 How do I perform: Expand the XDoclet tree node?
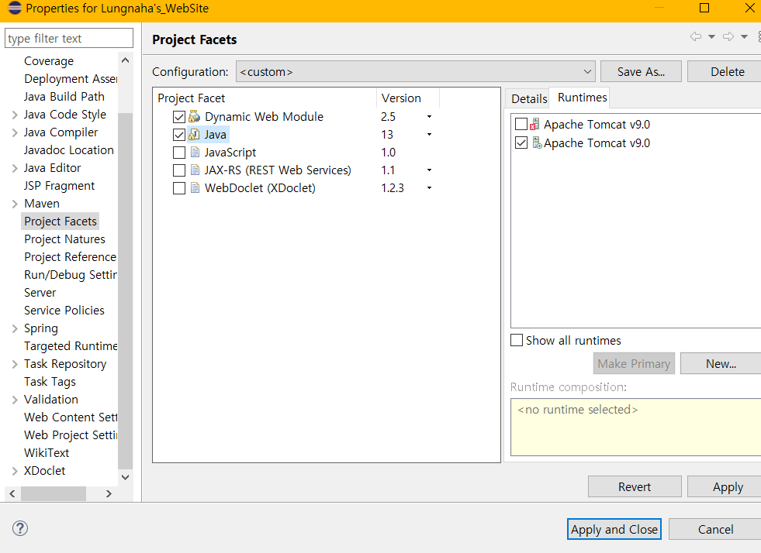pos(15,471)
